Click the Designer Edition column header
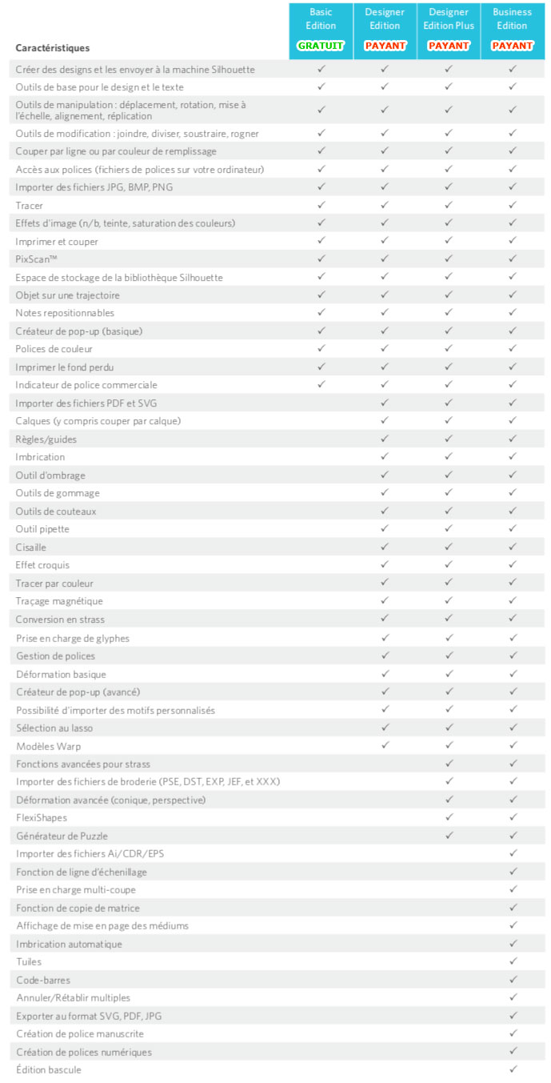 coord(385,18)
